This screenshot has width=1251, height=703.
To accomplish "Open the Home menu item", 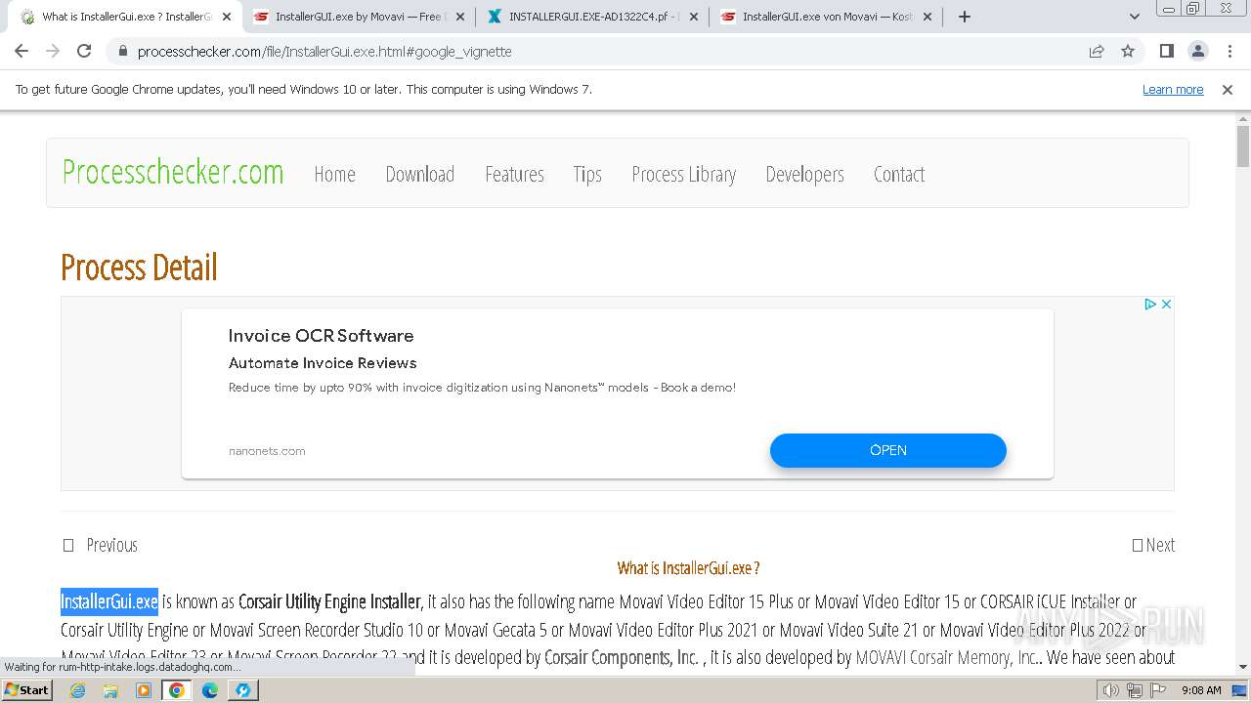I will point(334,174).
